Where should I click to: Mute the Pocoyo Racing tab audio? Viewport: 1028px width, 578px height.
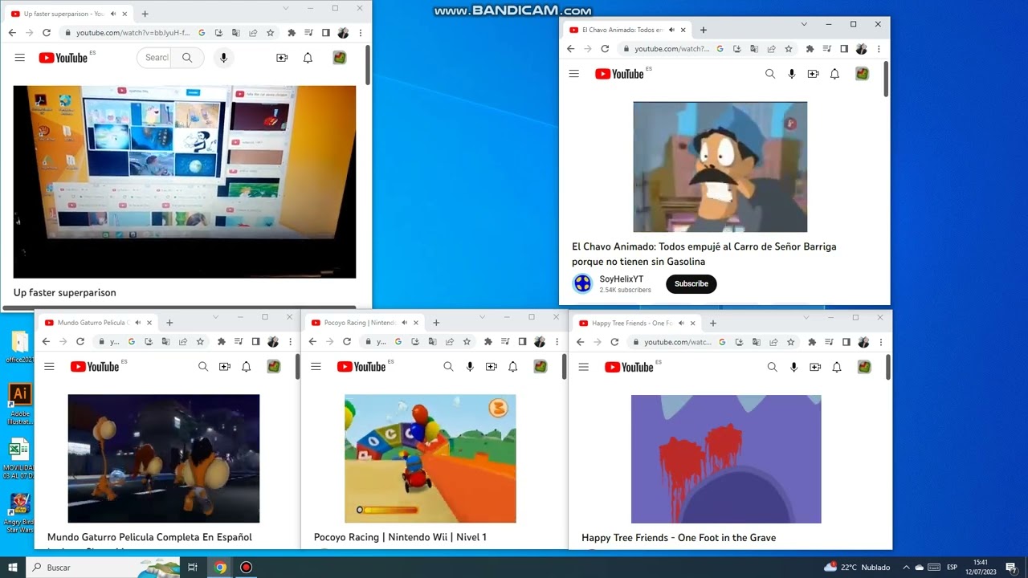point(405,323)
